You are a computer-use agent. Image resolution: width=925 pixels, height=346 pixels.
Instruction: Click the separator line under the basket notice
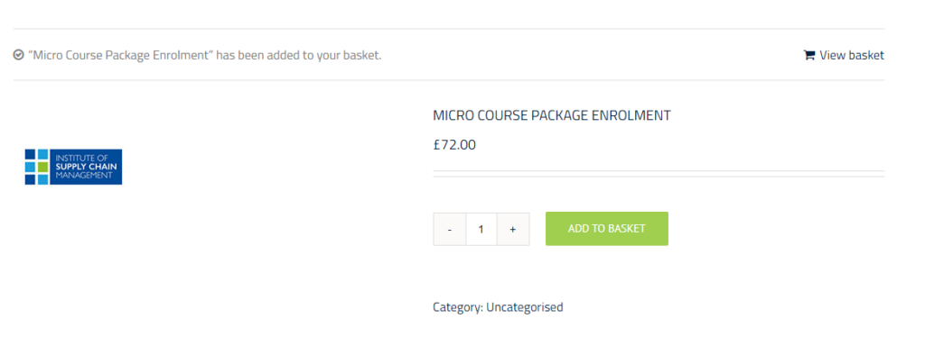pyautogui.click(x=448, y=80)
